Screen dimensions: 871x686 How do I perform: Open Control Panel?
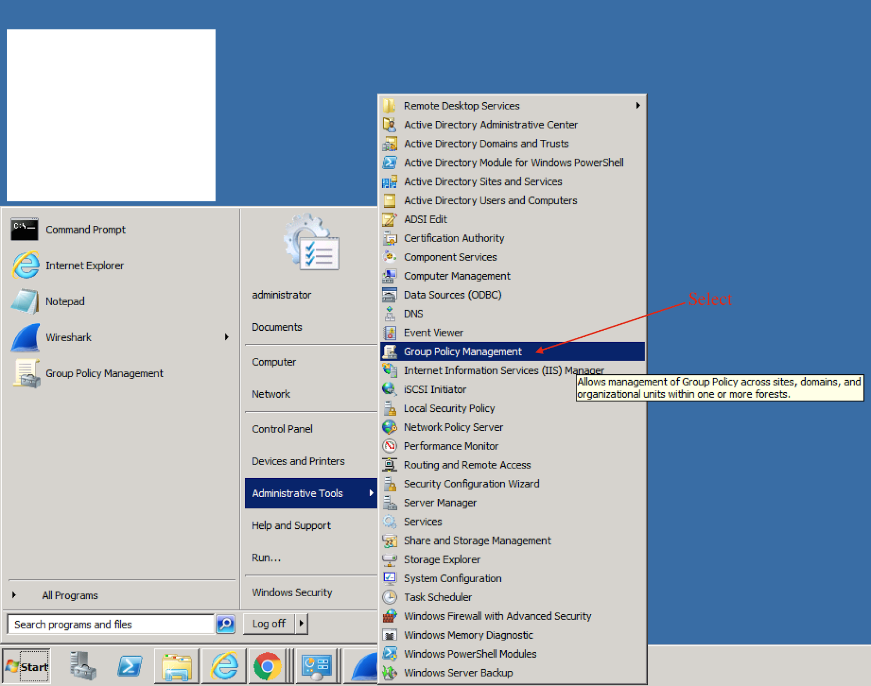pos(282,429)
